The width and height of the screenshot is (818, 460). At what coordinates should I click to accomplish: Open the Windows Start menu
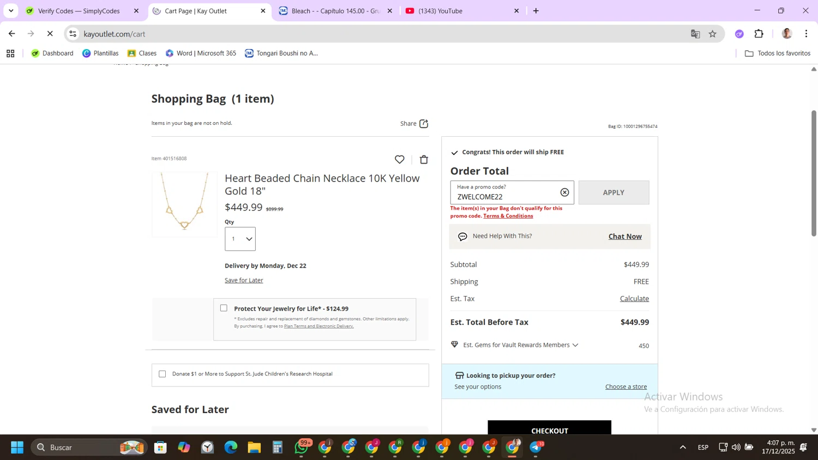[17, 447]
